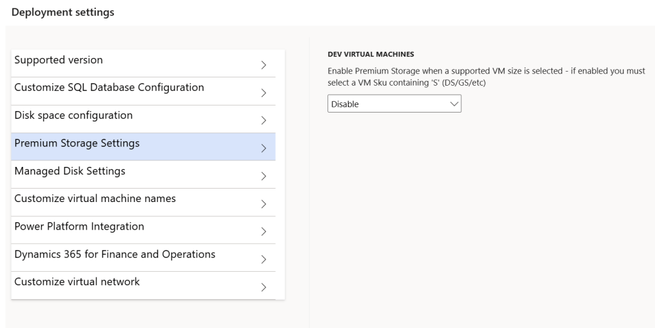Image resolution: width=655 pixels, height=328 pixels.
Task: Open Power Platform Integration label
Action: [79, 226]
